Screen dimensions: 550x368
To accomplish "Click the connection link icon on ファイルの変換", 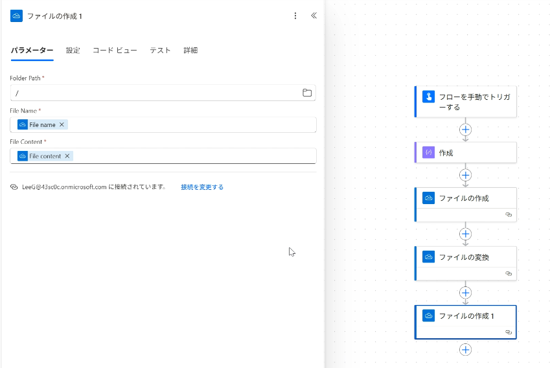I will (x=509, y=273).
